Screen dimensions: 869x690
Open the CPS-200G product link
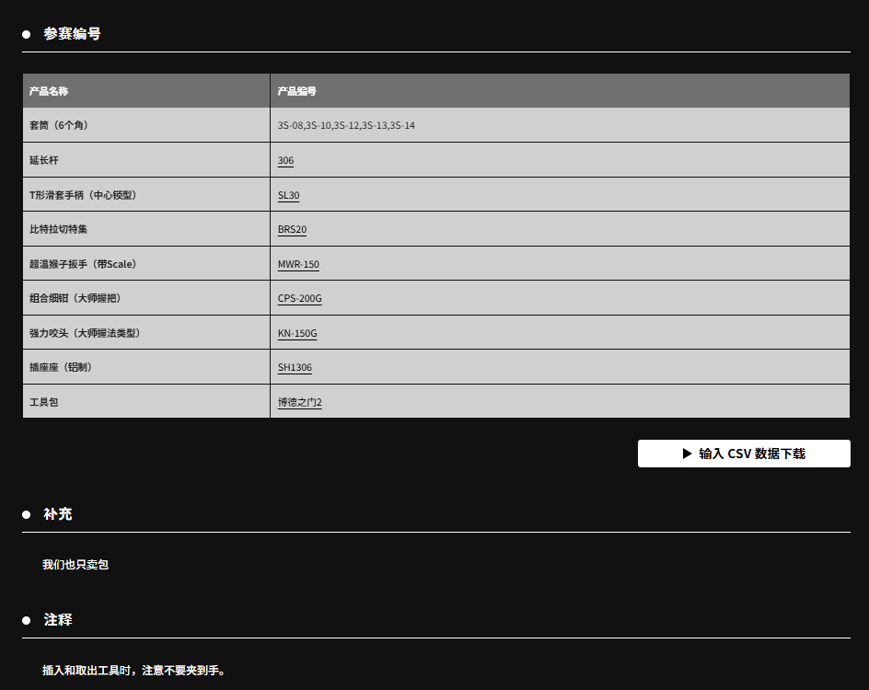299,298
